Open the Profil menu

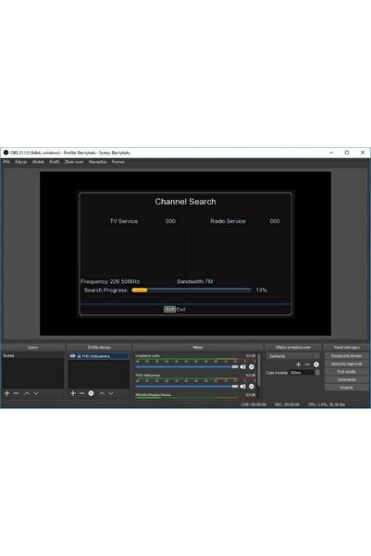pos(55,162)
